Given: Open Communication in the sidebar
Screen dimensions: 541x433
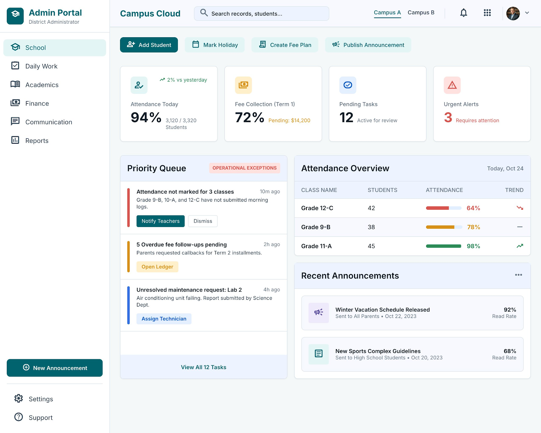Looking at the screenshot, I should tap(55, 122).
